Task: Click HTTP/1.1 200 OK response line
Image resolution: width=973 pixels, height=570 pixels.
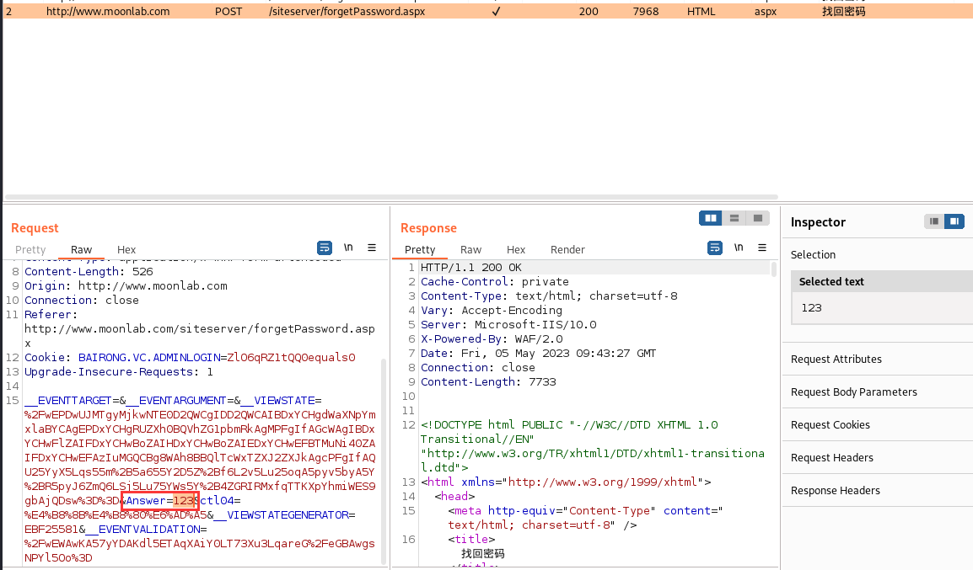Action: tap(471, 267)
